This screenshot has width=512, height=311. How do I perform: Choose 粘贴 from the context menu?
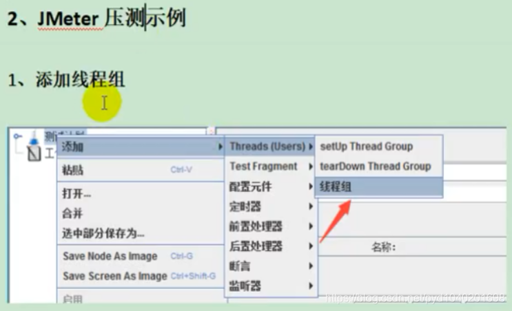tap(141, 170)
